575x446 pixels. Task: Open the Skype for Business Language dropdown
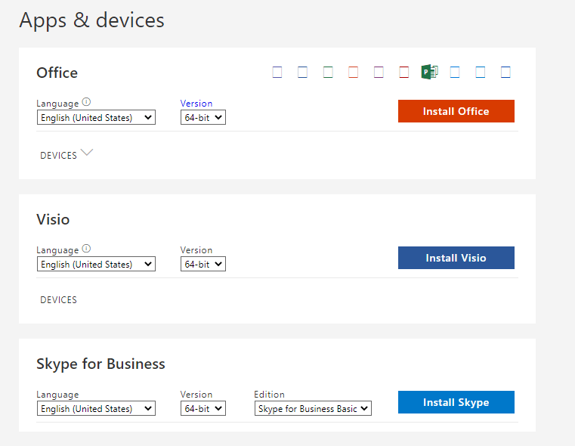point(96,408)
